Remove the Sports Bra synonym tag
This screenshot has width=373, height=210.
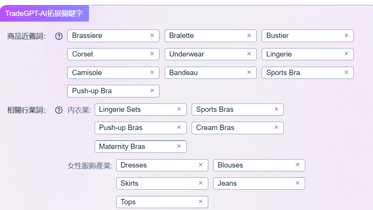pyautogui.click(x=346, y=72)
